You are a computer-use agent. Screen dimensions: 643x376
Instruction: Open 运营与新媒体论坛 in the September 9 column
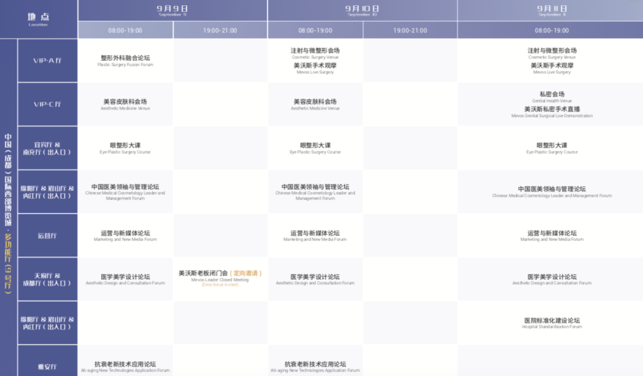125,236
